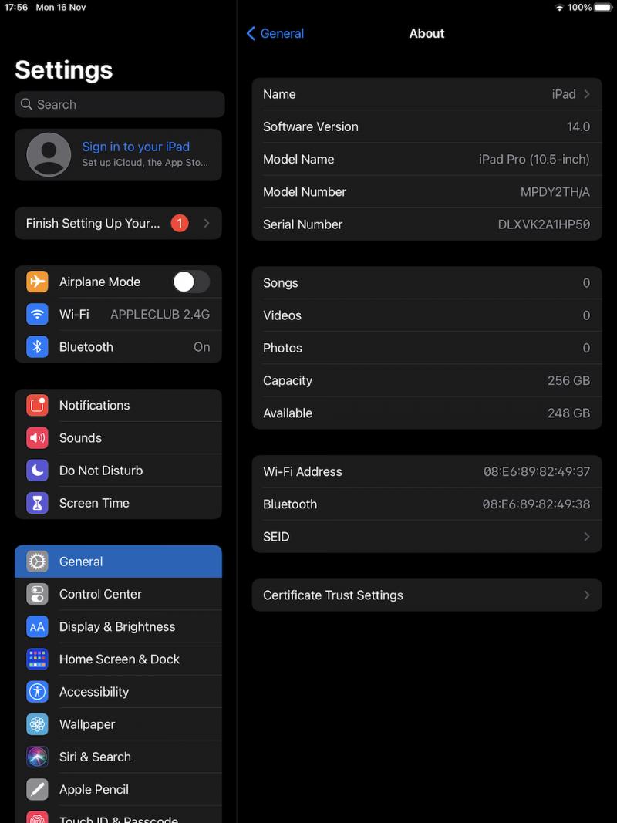Screen dimensions: 617x823
Task: Expand the Name row chevron
Action: tap(587, 94)
